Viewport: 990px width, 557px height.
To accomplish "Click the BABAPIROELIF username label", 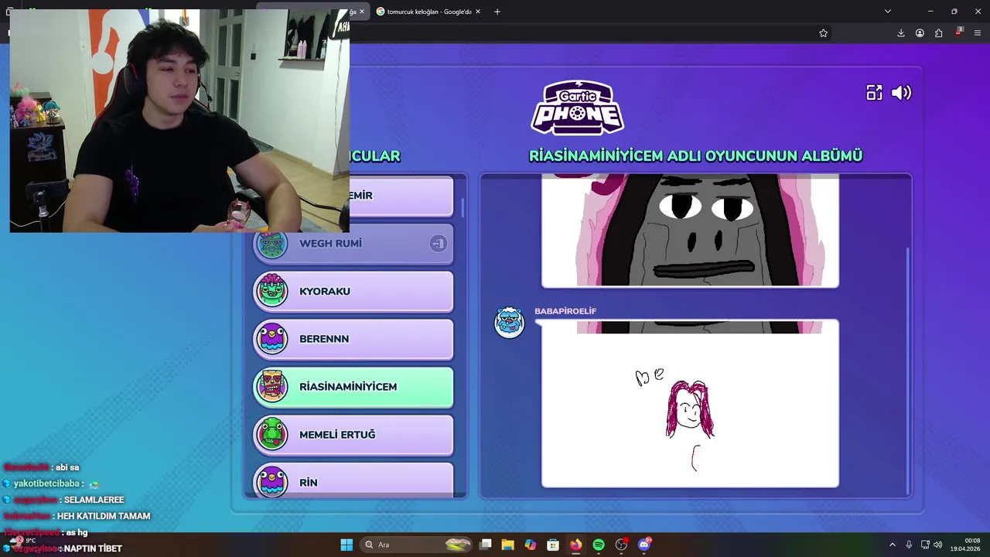I will 565,311.
